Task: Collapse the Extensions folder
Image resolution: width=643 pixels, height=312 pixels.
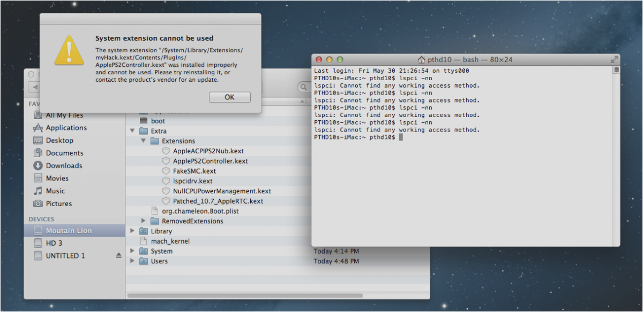Action: point(144,141)
